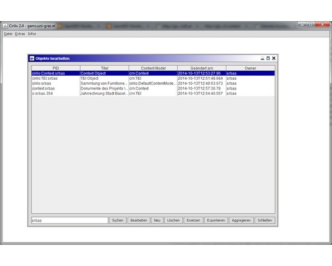Select row cirilo:srbas
The height and width of the screenshot is (266, 332).
click(x=153, y=83)
